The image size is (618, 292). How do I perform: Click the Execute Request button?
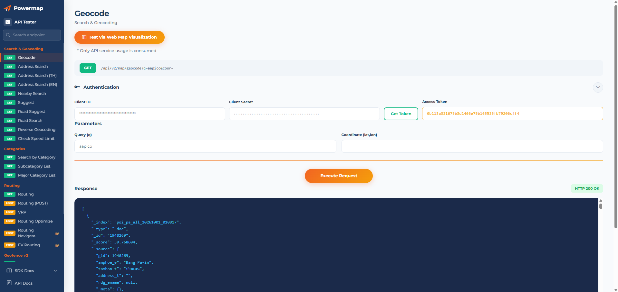click(x=339, y=176)
